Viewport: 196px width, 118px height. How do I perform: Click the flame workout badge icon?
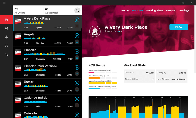95,32
